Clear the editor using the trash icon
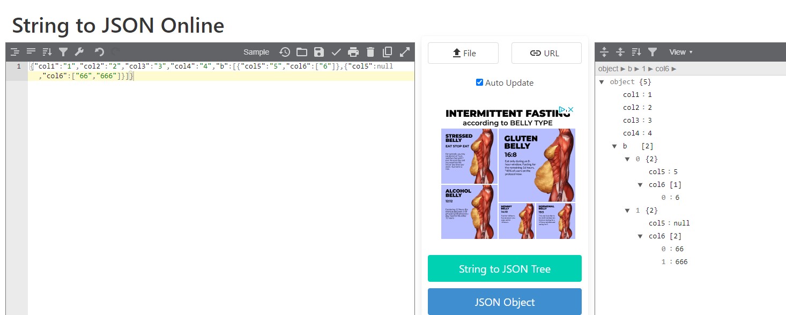The height and width of the screenshot is (315, 786). click(370, 52)
